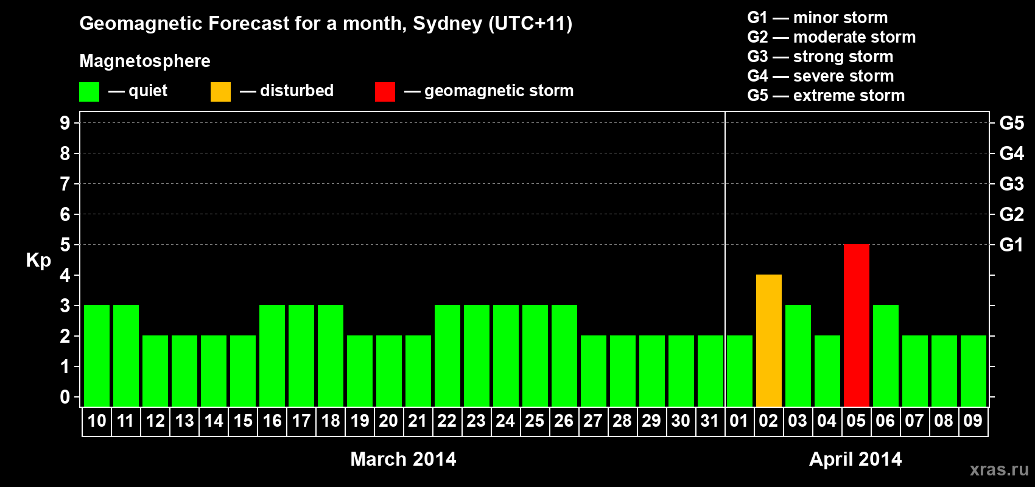Click date label 29 on the axis
This screenshot has width=1035, height=487.
651,421
